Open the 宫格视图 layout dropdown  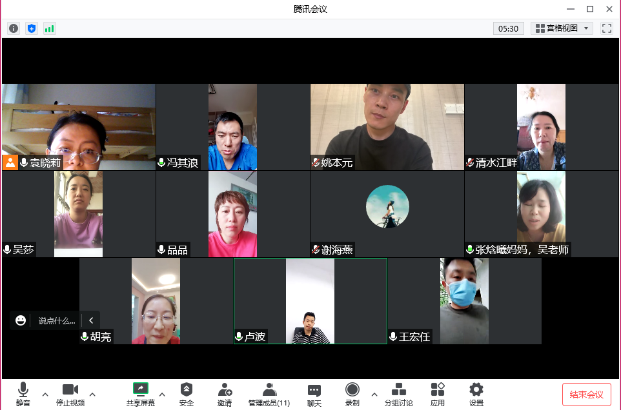562,28
